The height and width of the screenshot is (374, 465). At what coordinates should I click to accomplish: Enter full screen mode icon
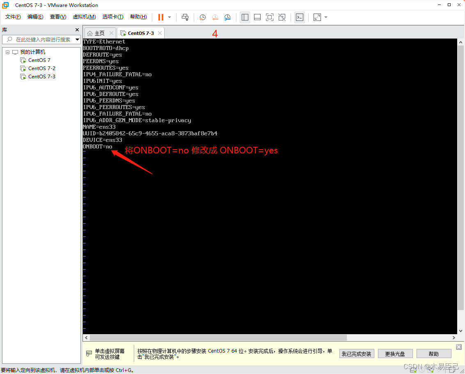270,17
